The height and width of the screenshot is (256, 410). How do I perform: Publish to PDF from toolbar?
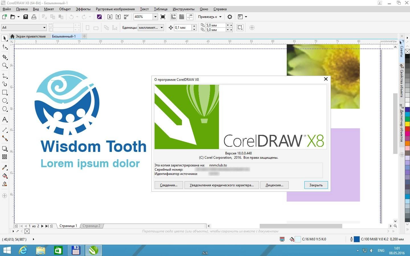[126, 17]
